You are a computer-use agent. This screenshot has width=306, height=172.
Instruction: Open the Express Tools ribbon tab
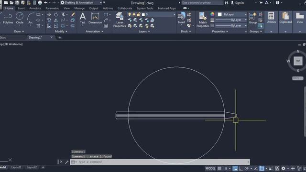pyautogui.click(x=145, y=8)
